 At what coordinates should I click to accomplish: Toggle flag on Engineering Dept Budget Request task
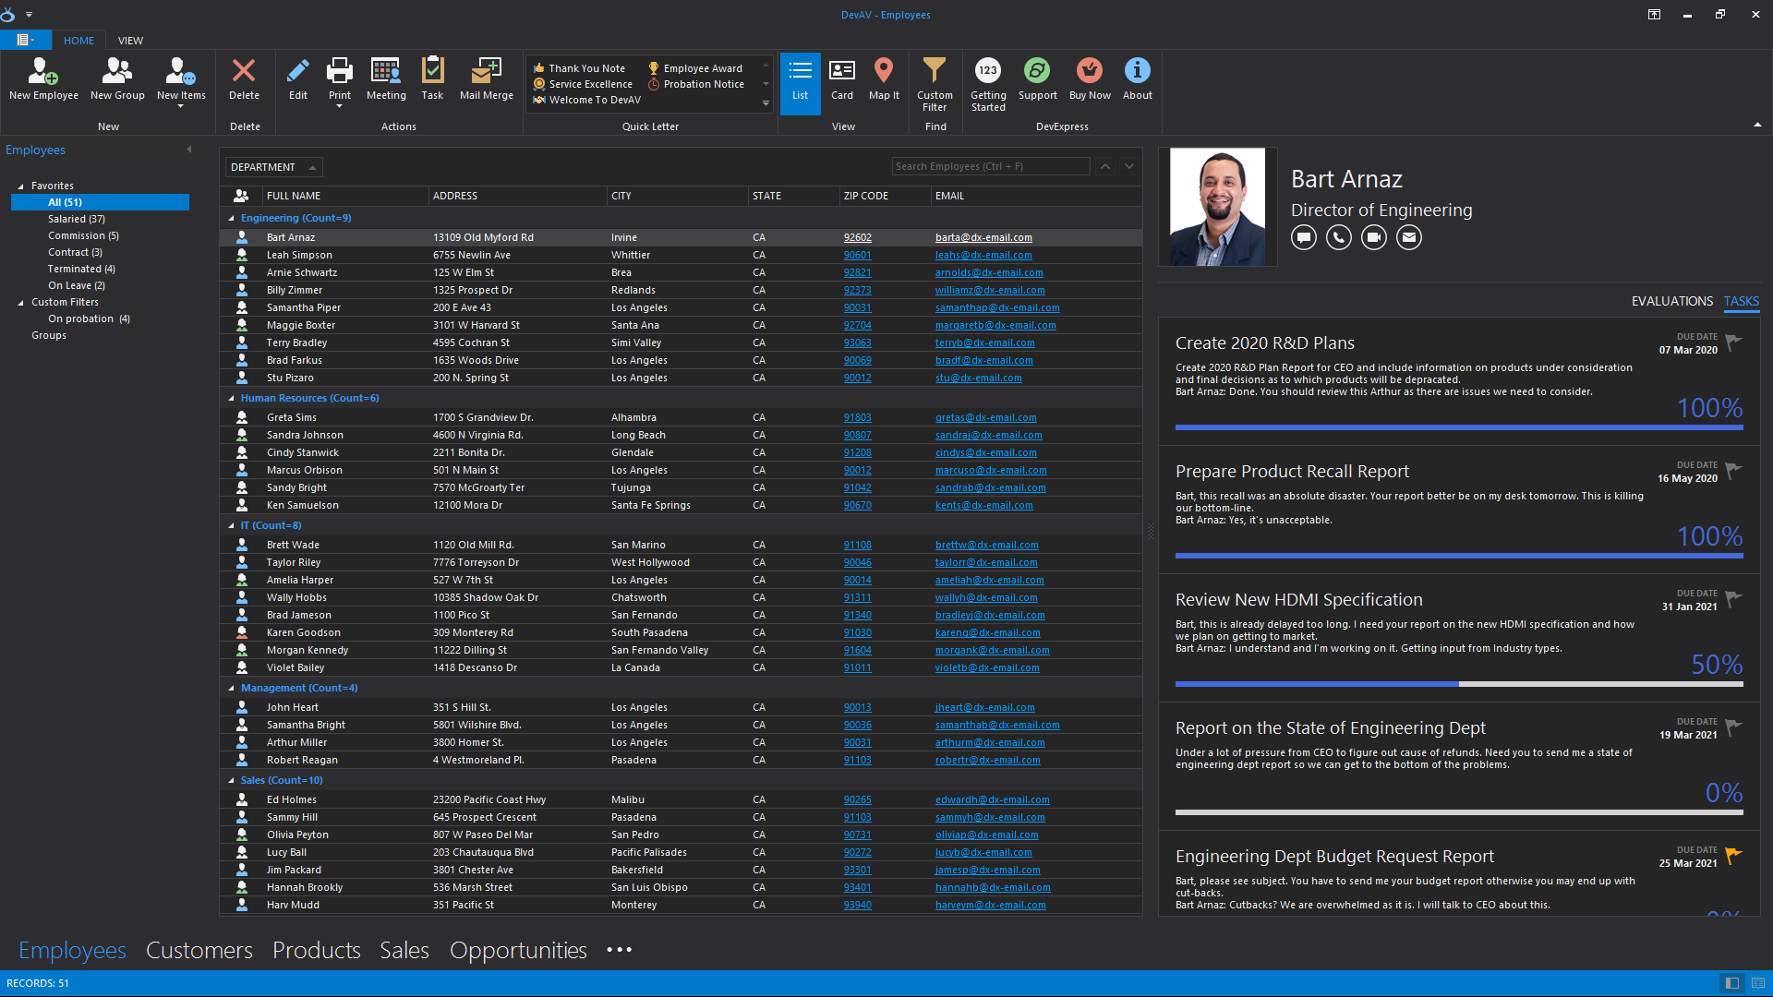coord(1733,856)
